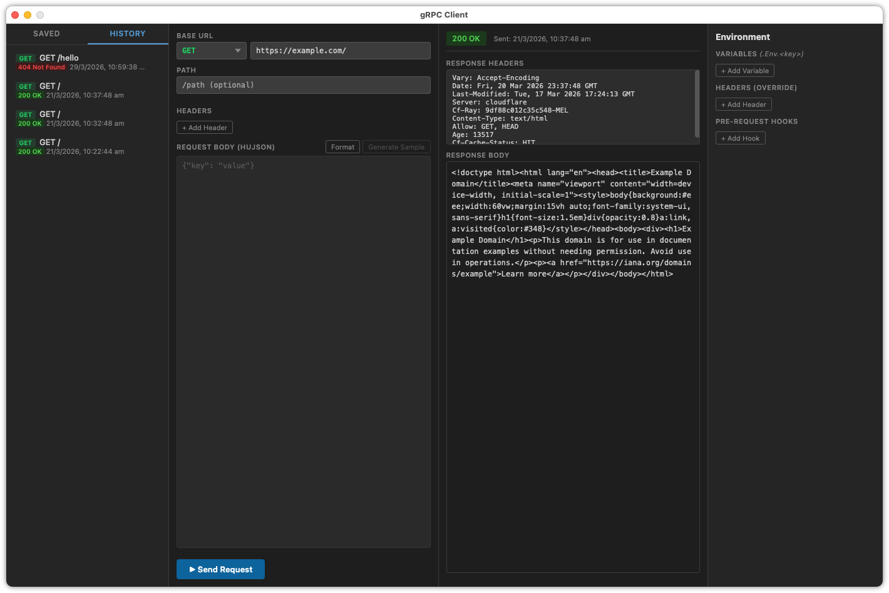Add a pre-request hook
Image resolution: width=889 pixels, height=593 pixels.
pyautogui.click(x=740, y=138)
